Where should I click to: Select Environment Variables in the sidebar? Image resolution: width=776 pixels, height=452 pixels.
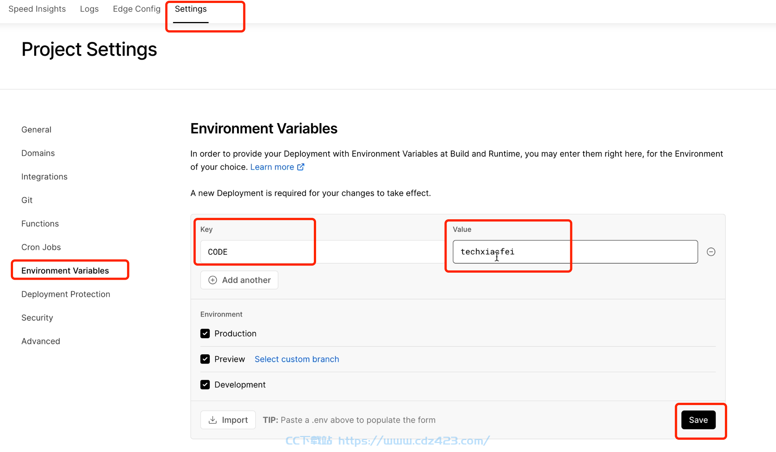coord(65,270)
